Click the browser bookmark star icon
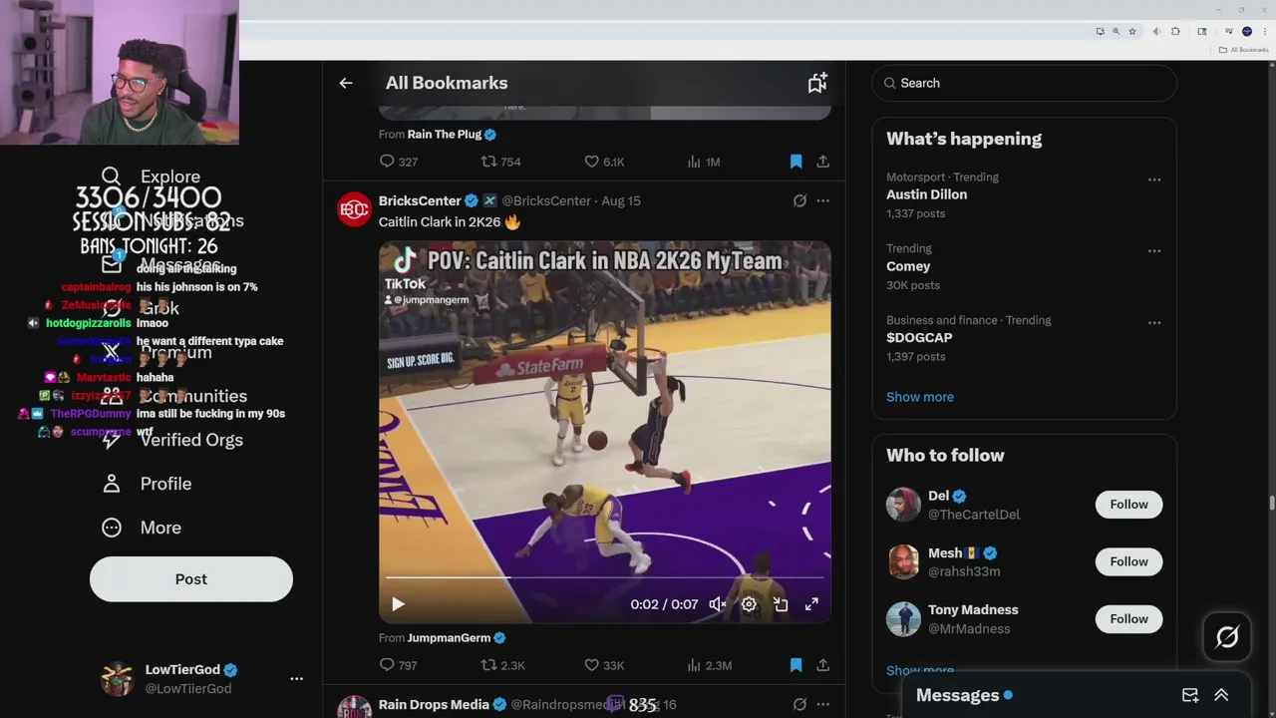Viewport: 1276px width, 718px height. [1132, 31]
